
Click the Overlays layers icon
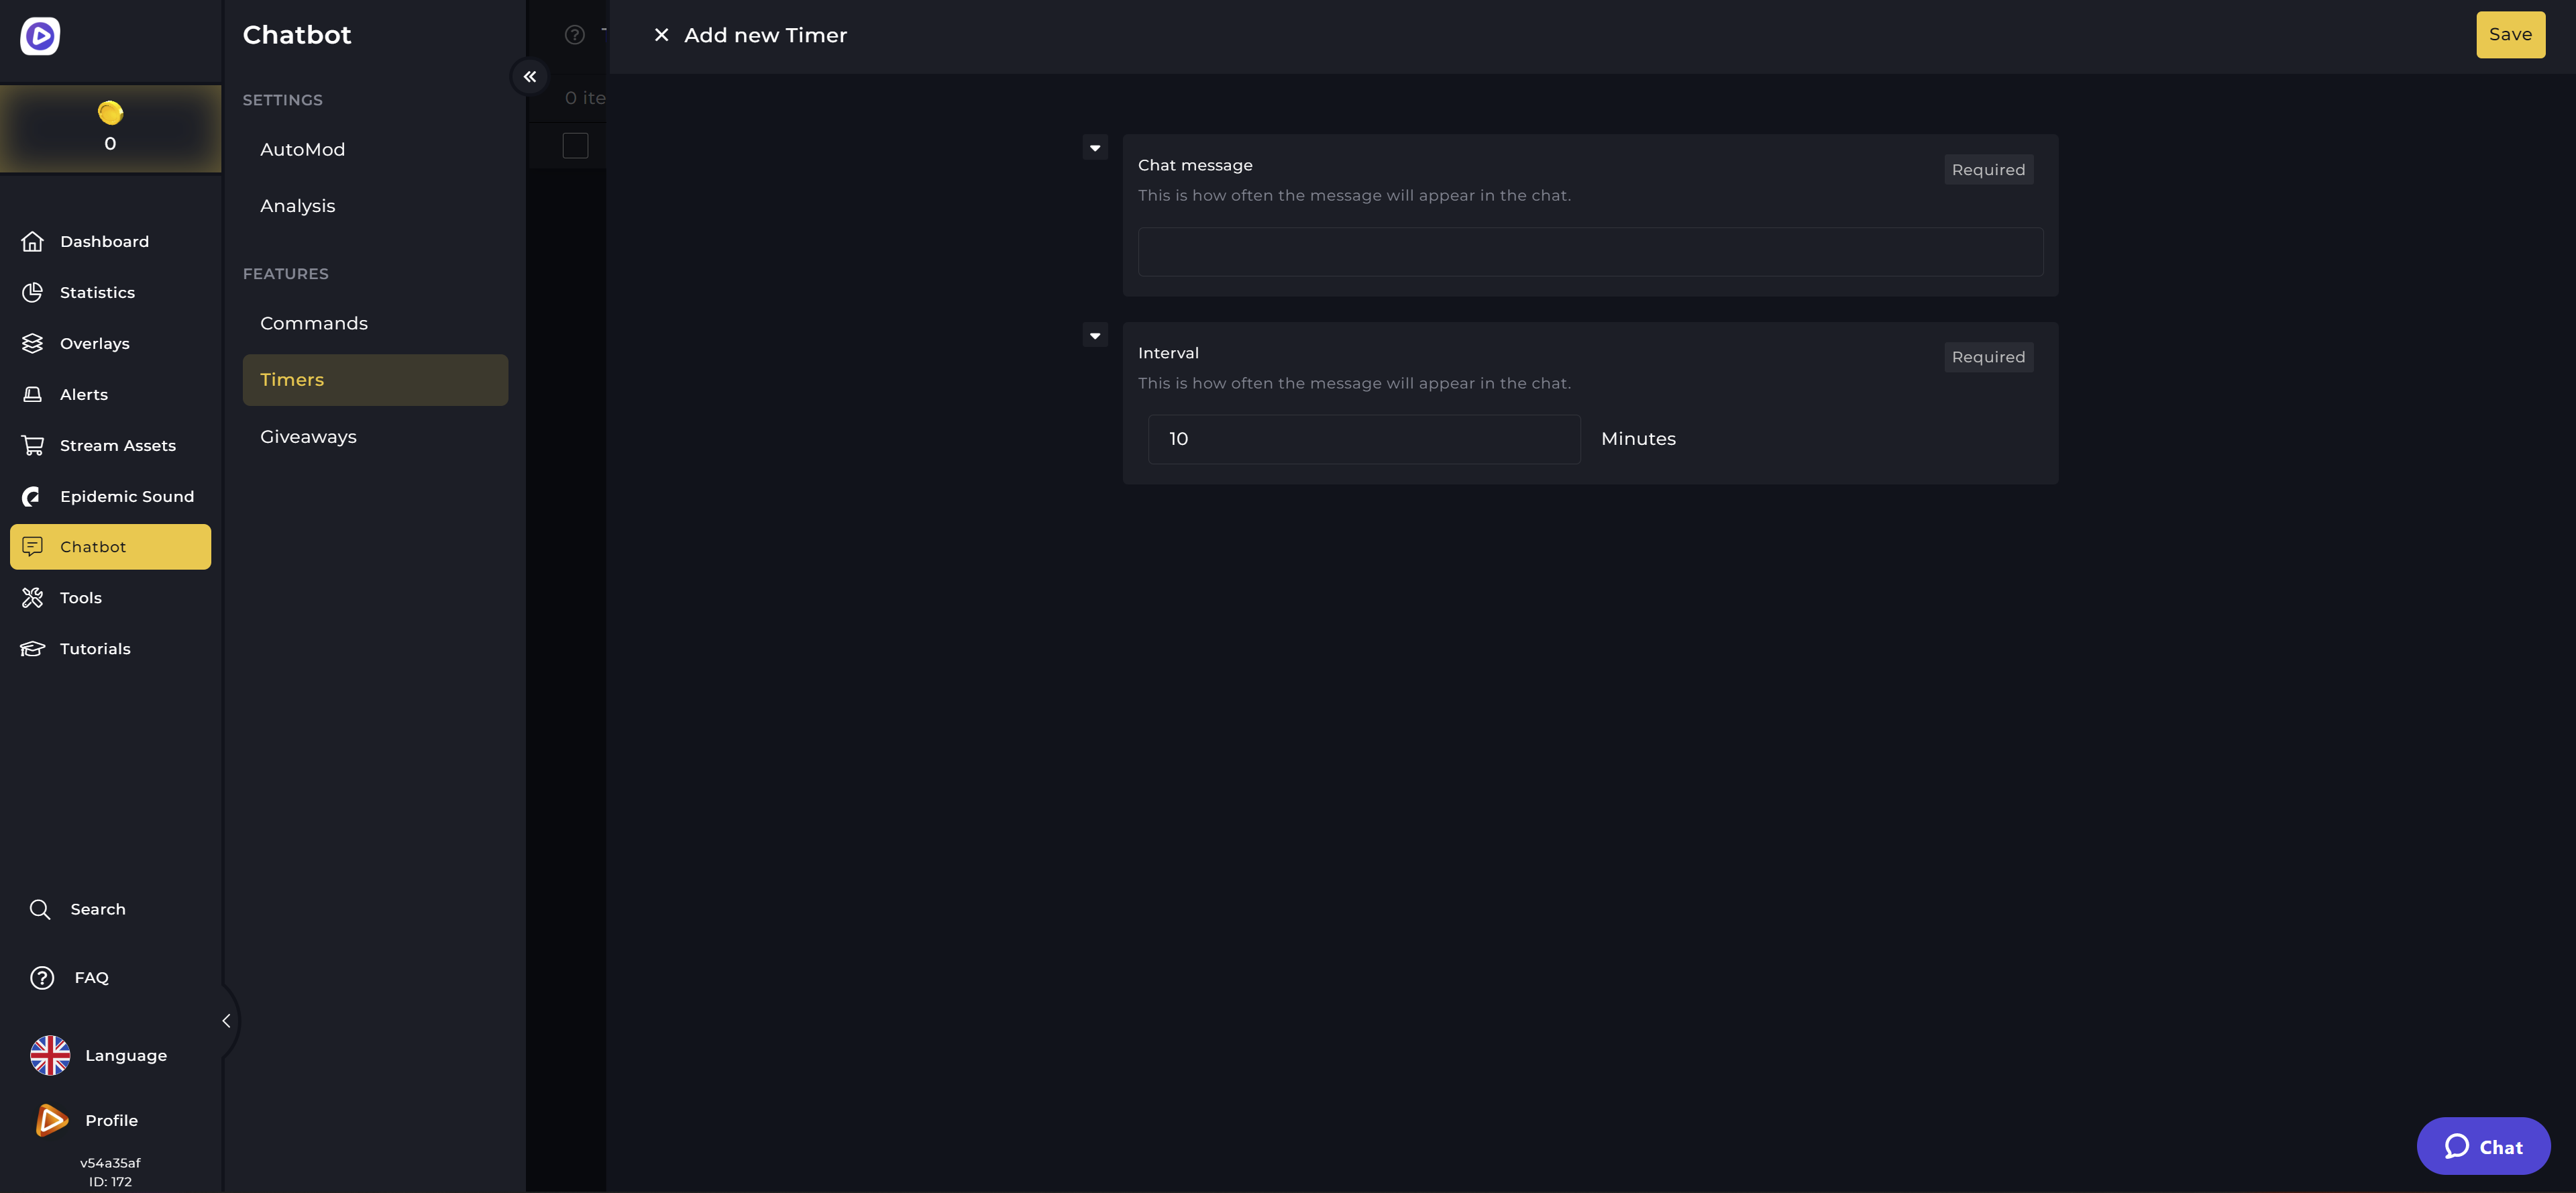point(32,343)
